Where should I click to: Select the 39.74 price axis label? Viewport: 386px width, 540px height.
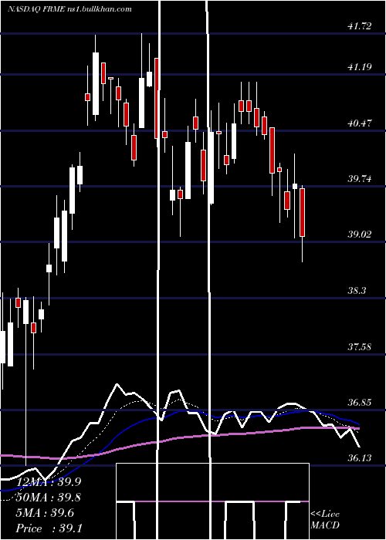point(360,178)
